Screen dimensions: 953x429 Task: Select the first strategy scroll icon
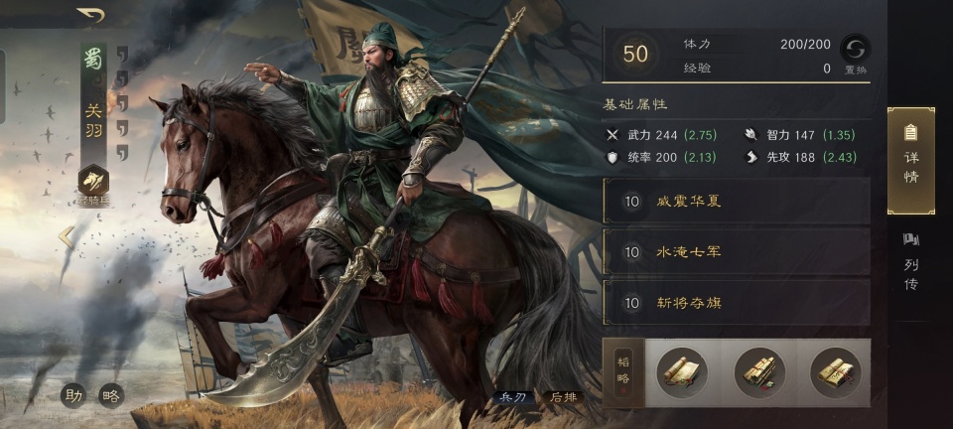[681, 372]
